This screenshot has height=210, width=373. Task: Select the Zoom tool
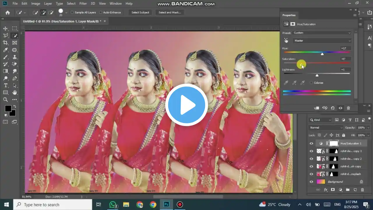(x=6, y=100)
